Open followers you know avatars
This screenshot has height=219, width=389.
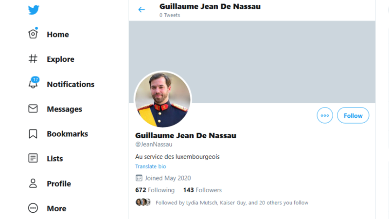143,202
